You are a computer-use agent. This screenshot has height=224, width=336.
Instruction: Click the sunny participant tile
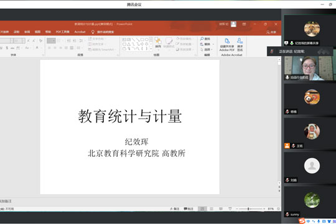pyautogui.click(x=310, y=202)
